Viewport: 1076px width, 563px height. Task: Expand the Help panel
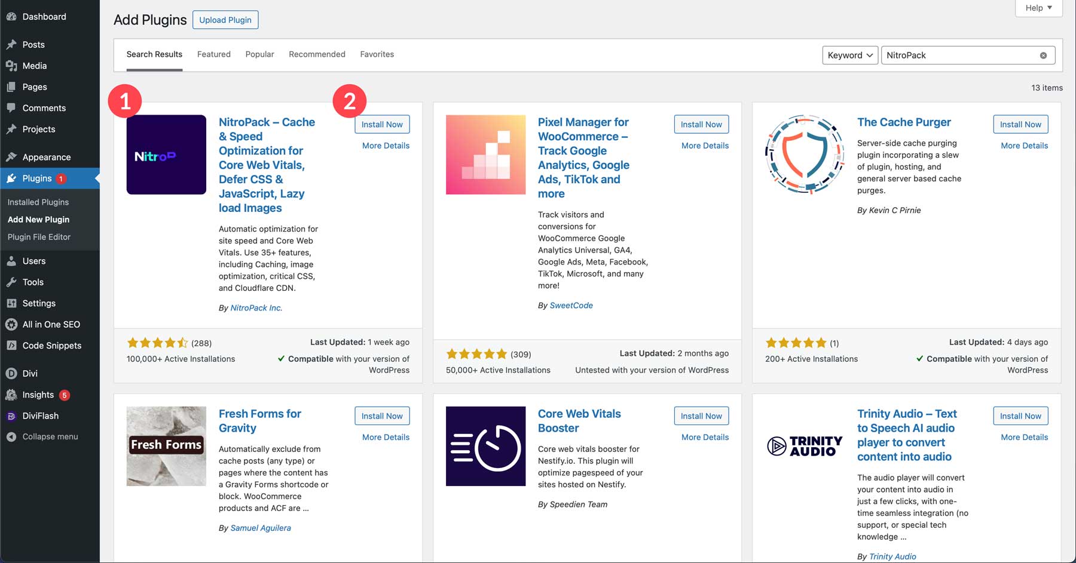[1038, 8]
